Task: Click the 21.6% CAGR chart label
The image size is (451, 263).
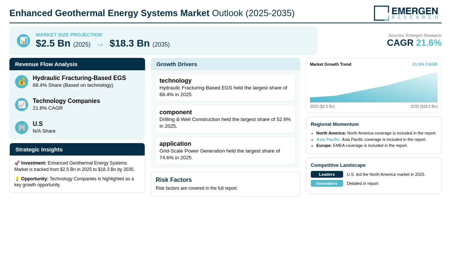Action: click(425, 64)
